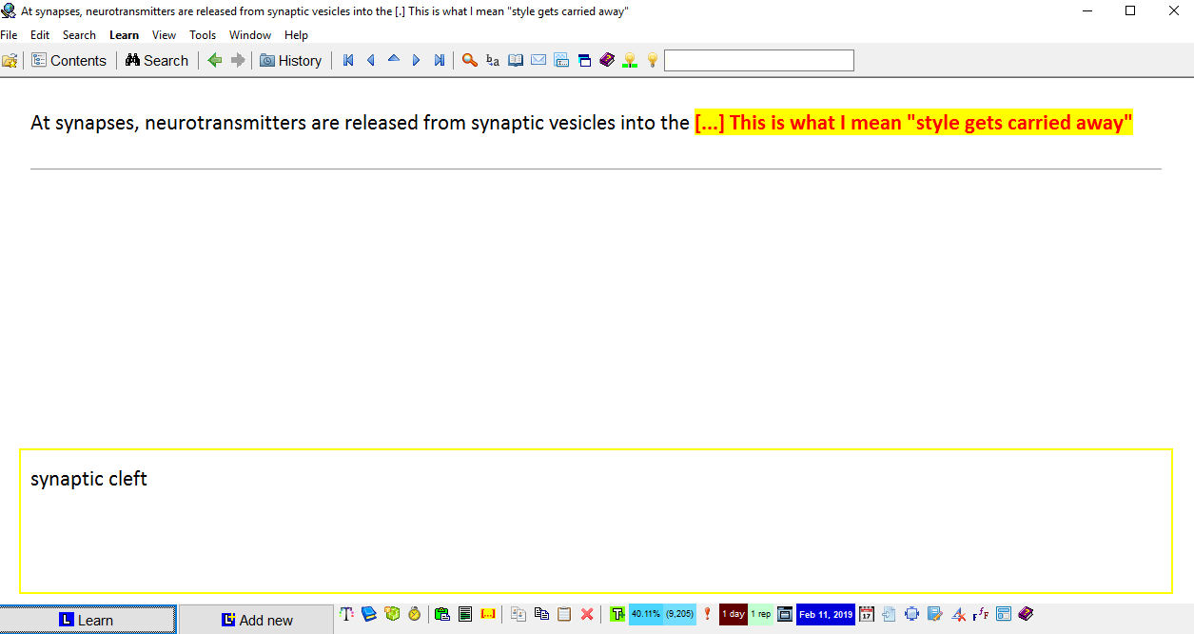1194x634 pixels.
Task: Click the red X delete icon
Action: 587,614
